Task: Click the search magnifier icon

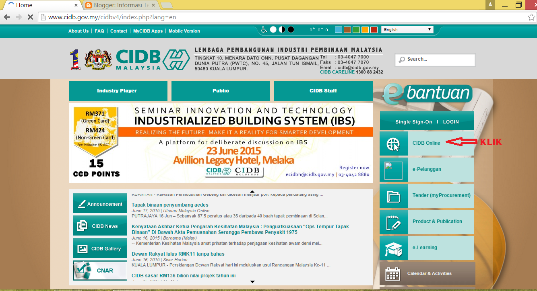Action: (402, 60)
